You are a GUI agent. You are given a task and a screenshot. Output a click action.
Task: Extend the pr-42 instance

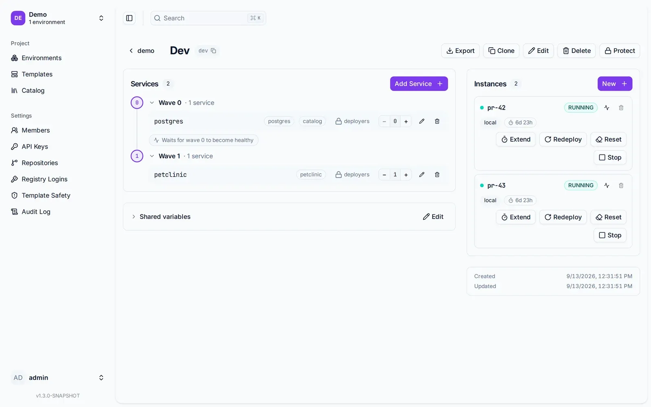516,139
